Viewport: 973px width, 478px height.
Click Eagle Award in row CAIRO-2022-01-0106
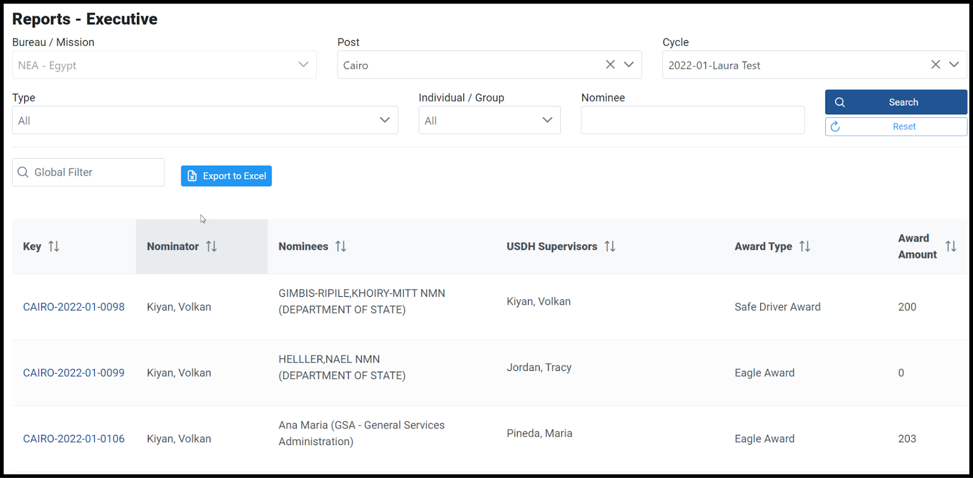click(764, 438)
